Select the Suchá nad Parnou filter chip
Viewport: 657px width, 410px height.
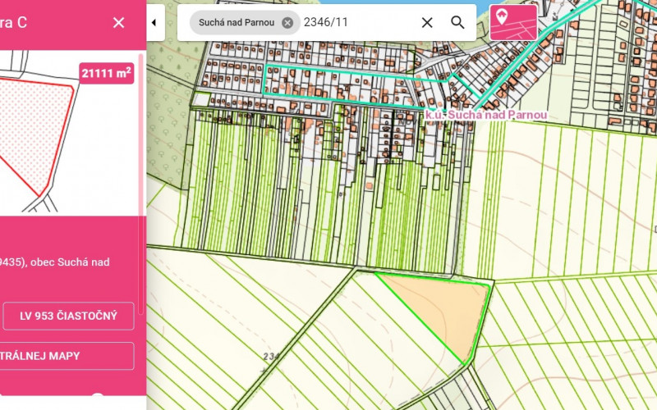[x=237, y=23]
